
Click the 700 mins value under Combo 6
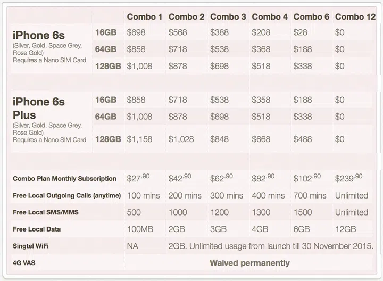click(310, 195)
